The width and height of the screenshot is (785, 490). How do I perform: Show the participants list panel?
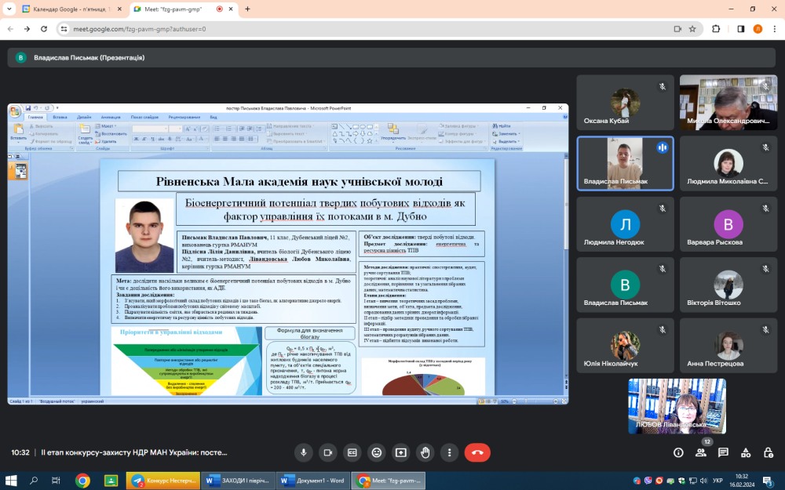pos(701,452)
